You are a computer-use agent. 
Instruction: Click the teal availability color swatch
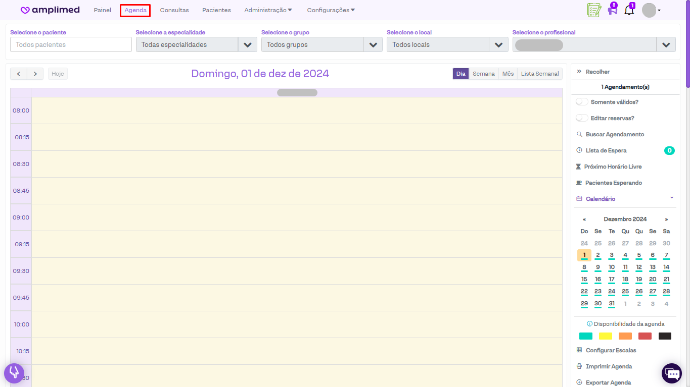585,336
